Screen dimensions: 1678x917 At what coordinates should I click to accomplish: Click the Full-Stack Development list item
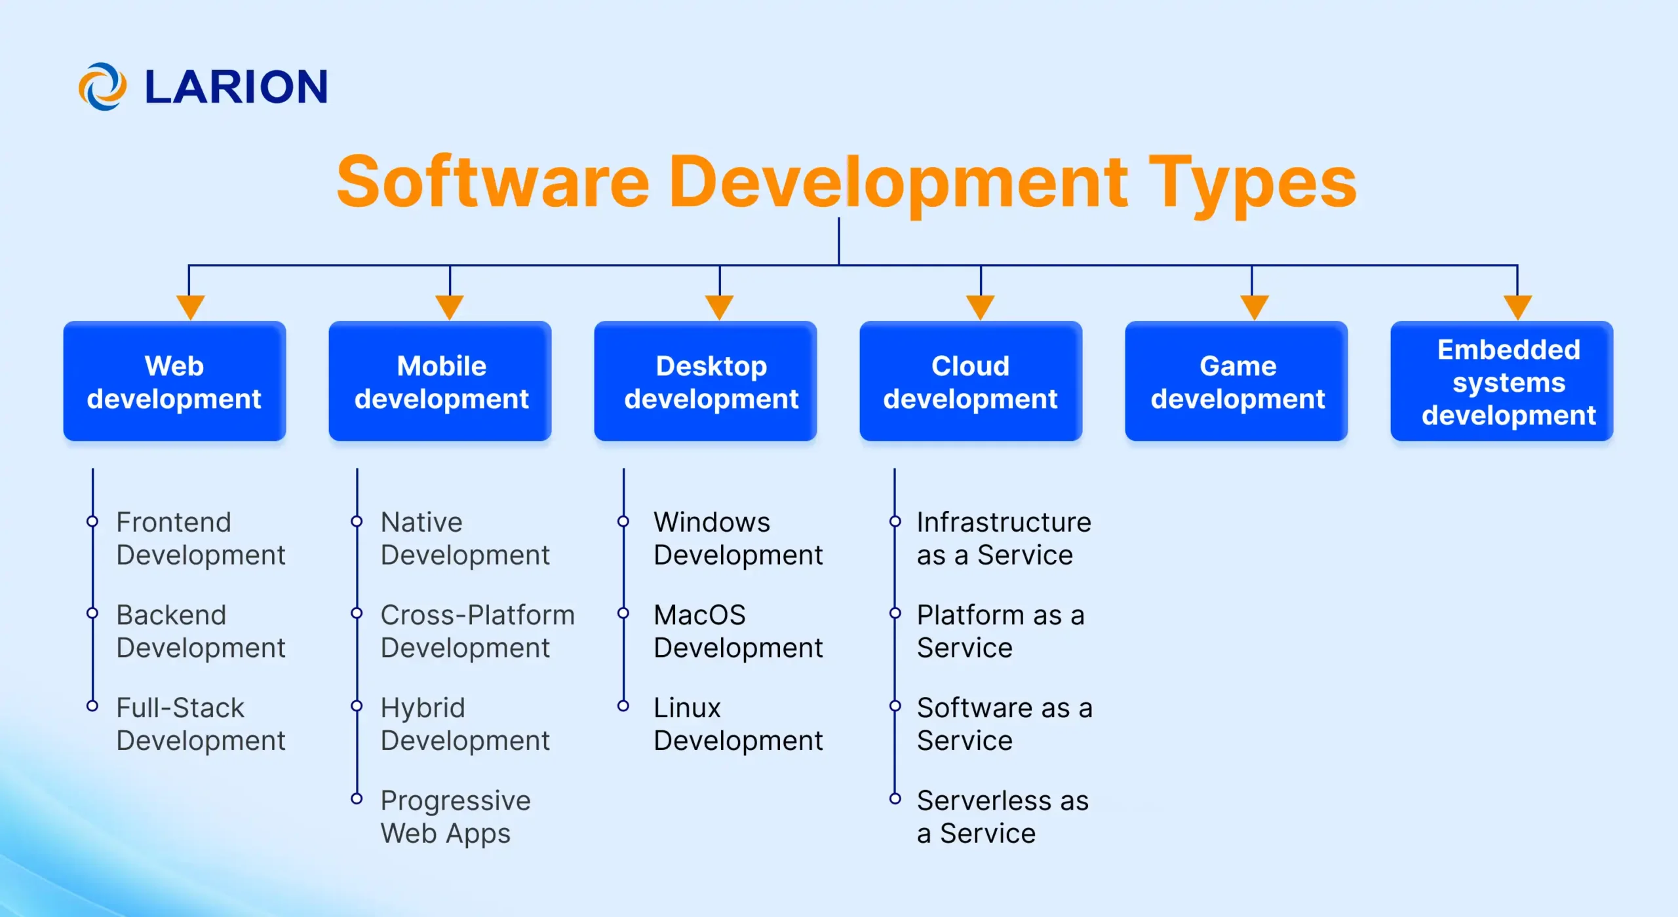pyautogui.click(x=201, y=724)
